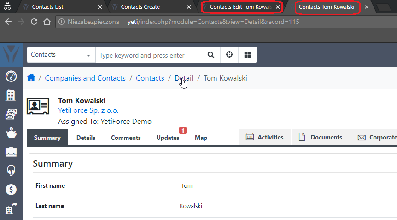Image resolution: width=397 pixels, height=220 pixels.
Task: Click the red updates badge showing 1
Action: point(183,130)
